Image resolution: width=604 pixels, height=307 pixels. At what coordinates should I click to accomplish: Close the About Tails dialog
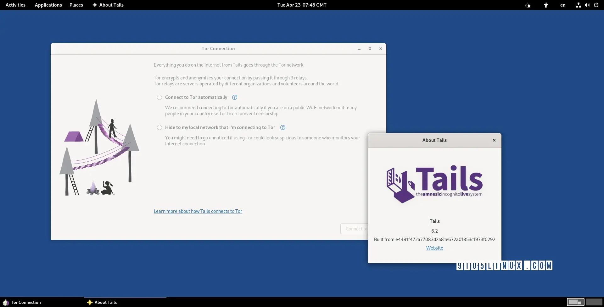click(x=494, y=140)
